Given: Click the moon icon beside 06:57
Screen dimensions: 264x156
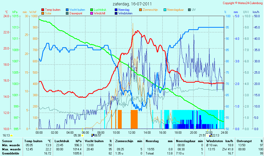Looking at the screenshot, I should (92, 135).
